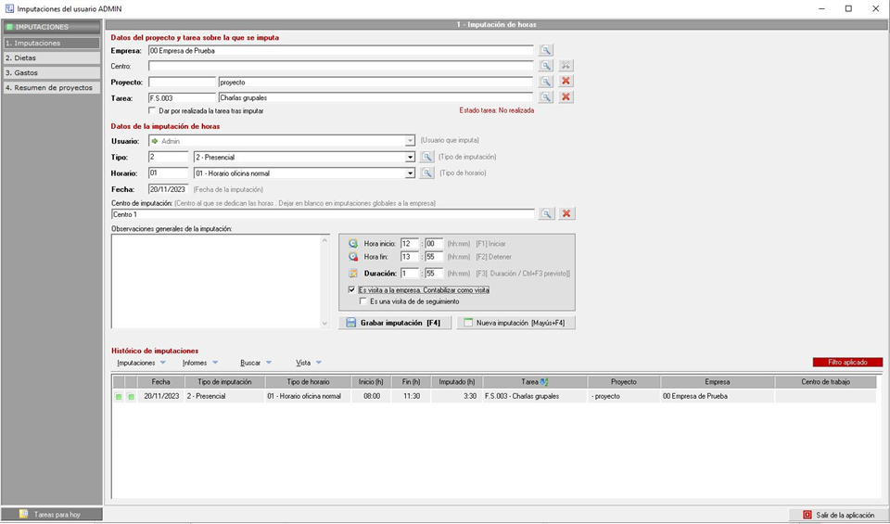Uncheck 'Es visita a la empresa' checkbox

click(351, 289)
